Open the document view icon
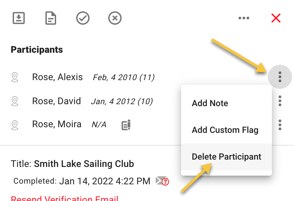294x201 pixels. click(51, 18)
